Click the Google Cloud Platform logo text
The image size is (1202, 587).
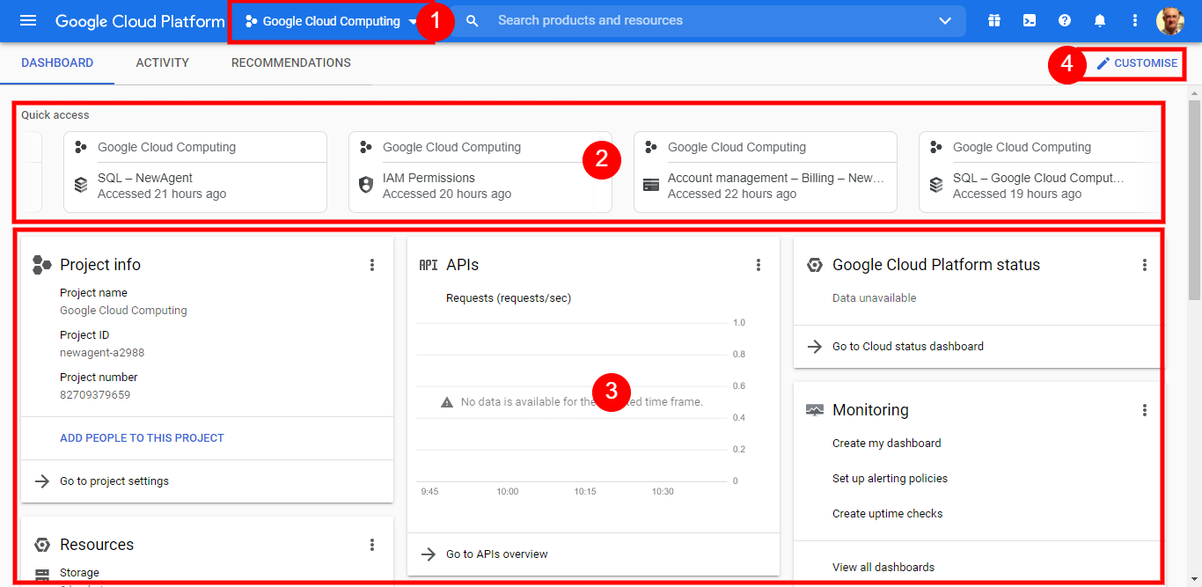[x=140, y=21]
